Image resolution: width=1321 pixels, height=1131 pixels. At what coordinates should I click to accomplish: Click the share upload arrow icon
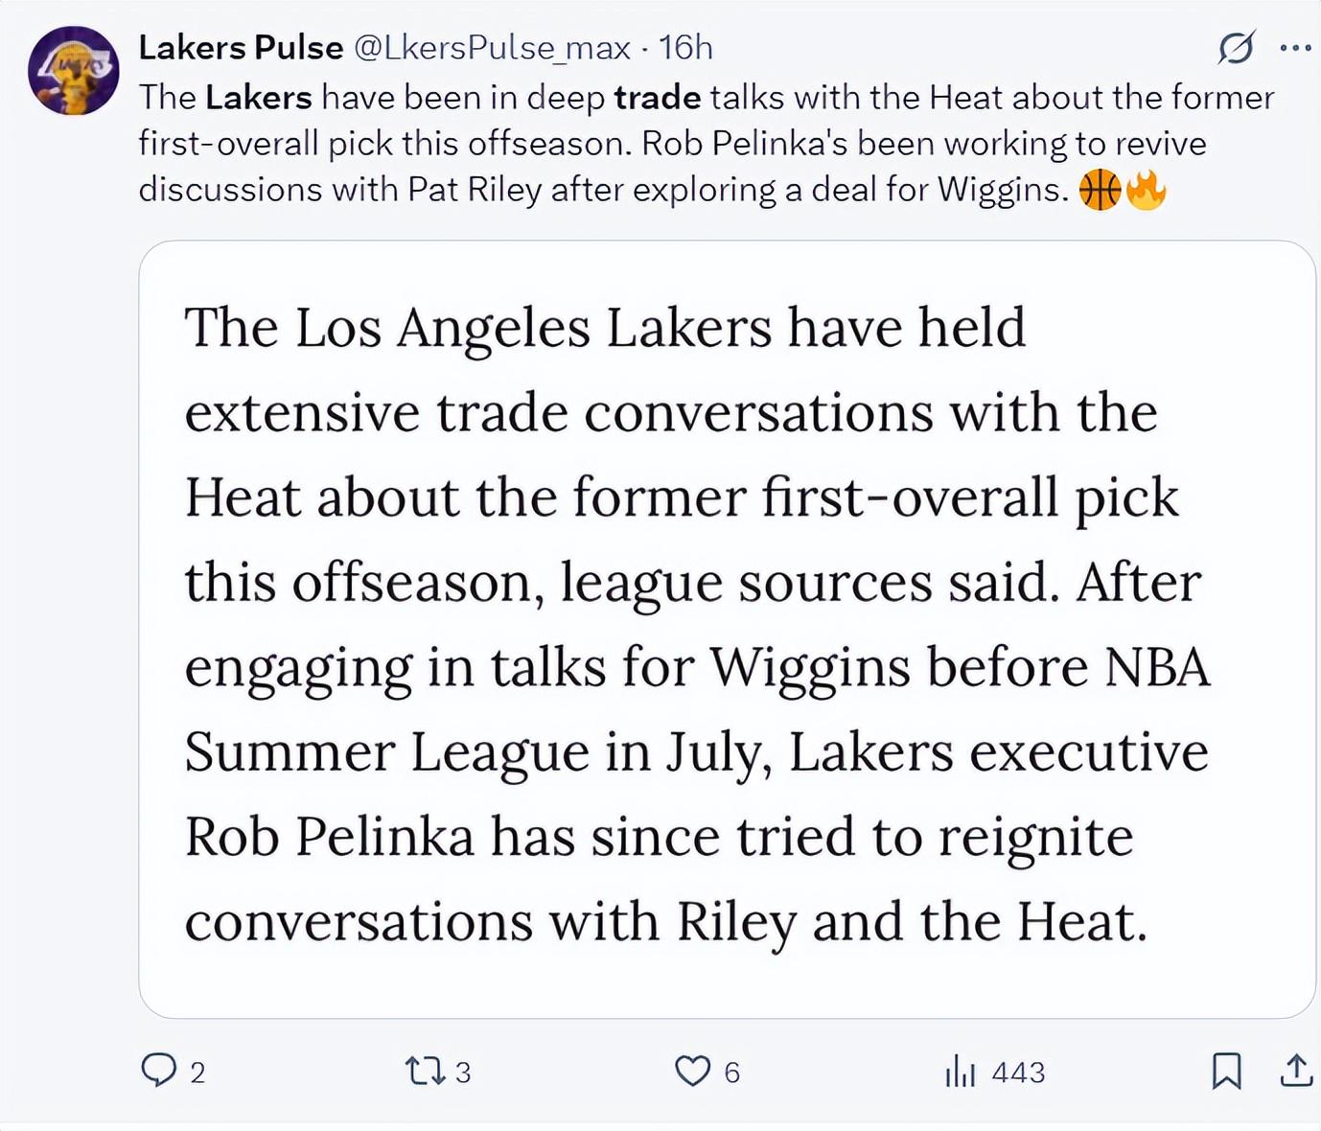tap(1296, 1071)
